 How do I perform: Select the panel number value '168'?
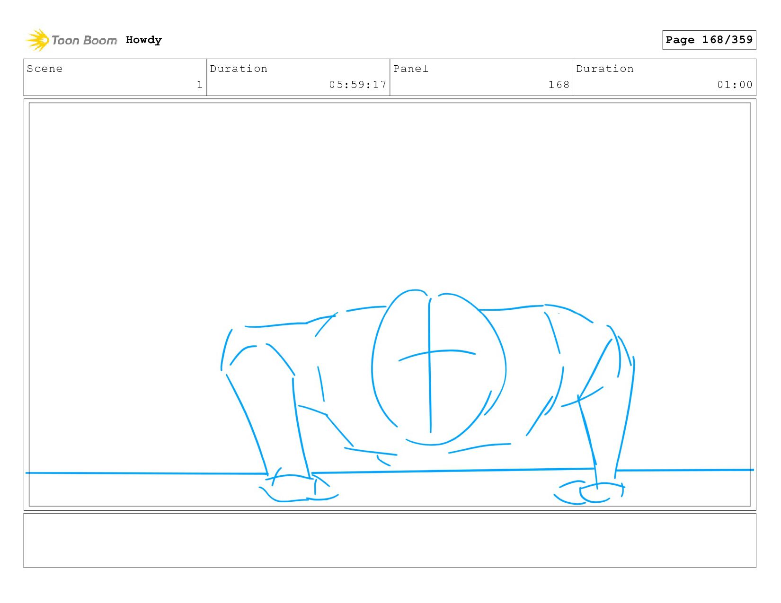[x=559, y=85]
